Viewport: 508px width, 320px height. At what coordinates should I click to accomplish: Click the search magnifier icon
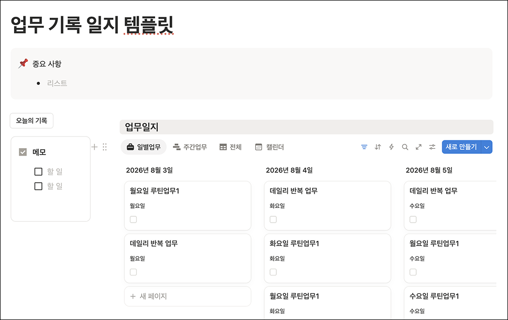405,147
